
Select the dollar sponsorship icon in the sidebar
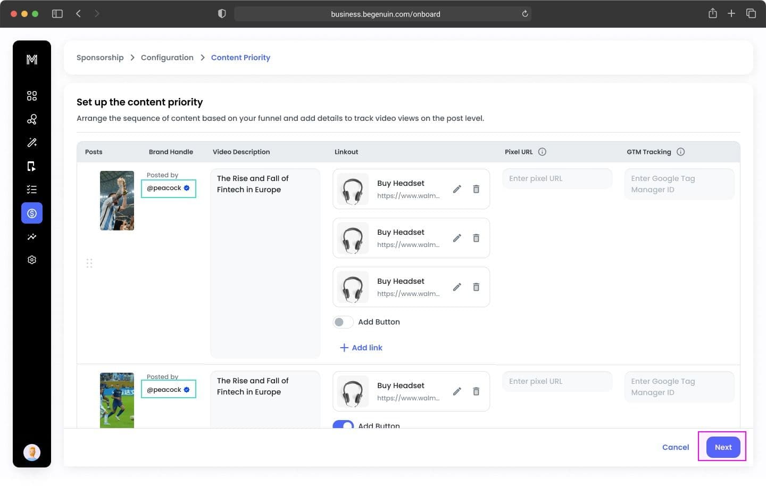point(32,213)
